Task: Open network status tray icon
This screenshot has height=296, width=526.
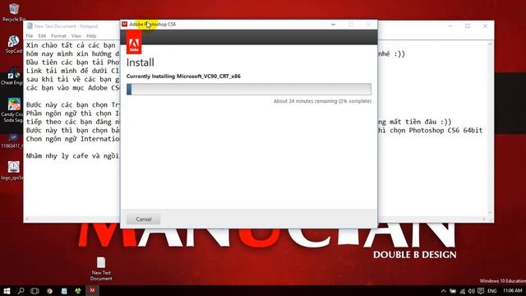Action: point(463,291)
